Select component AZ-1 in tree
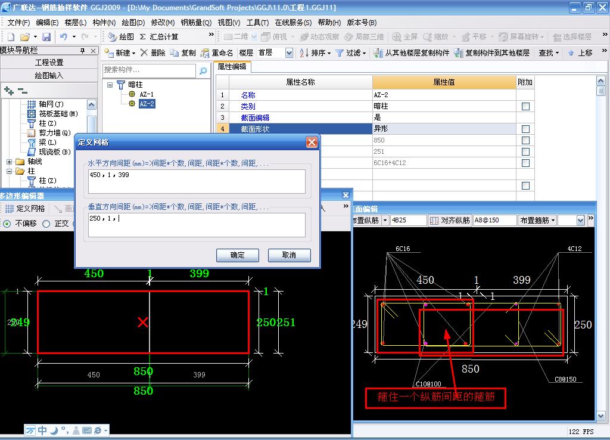Image resolution: width=610 pixels, height=440 pixels. click(147, 94)
